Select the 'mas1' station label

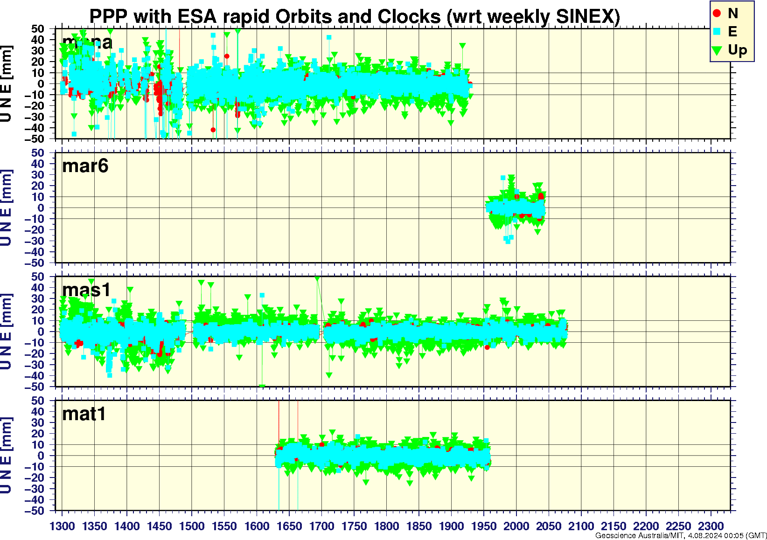(86, 290)
